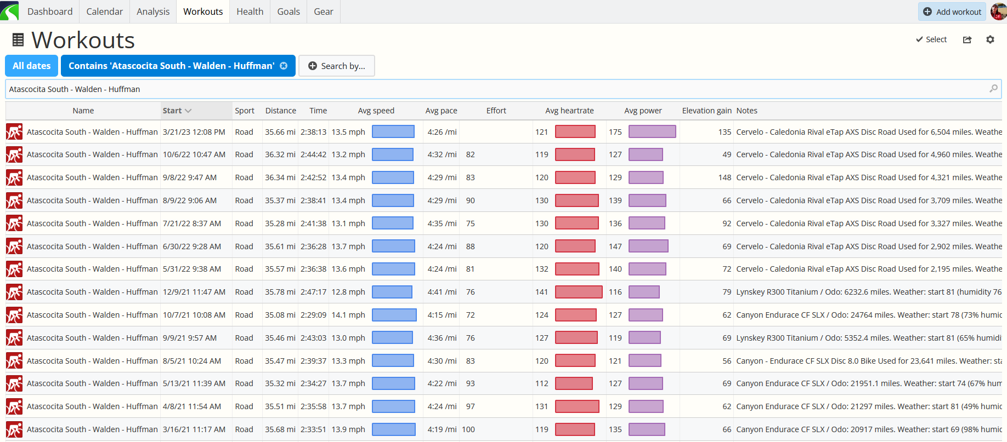
Task: Switch to the Analysis tab
Action: pyautogui.click(x=153, y=12)
